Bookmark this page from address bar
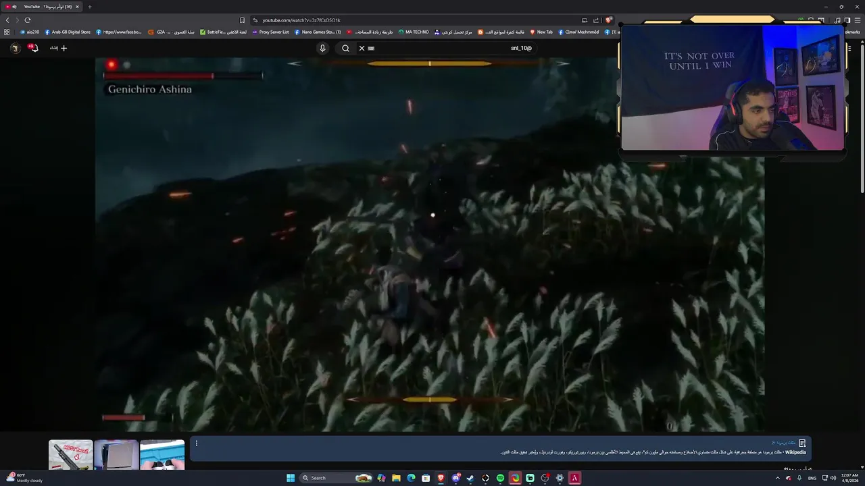Viewport: 865px width, 486px height. [x=242, y=20]
